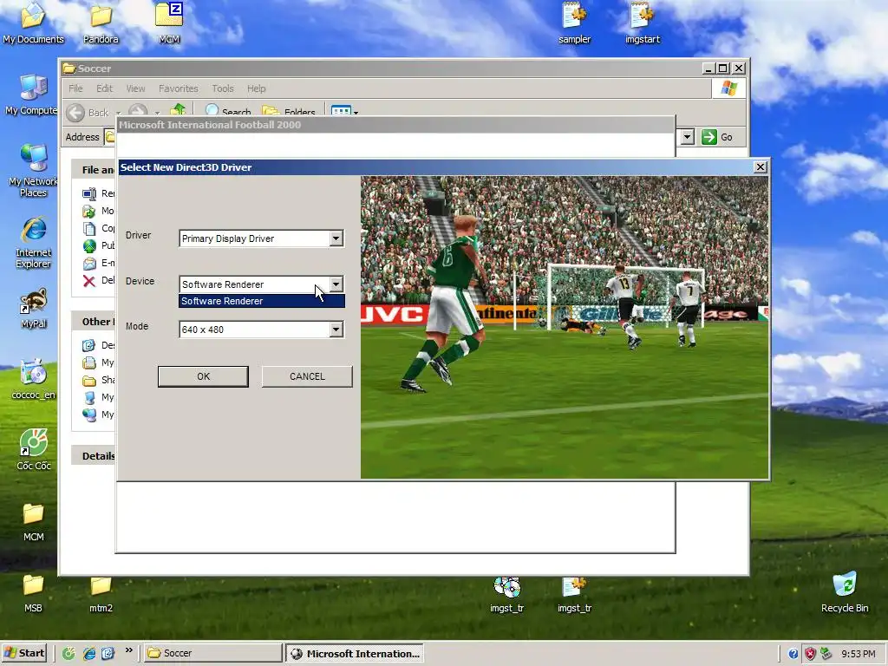Click Back button in Soccer window toolbar
This screenshot has height=666, width=888.
click(x=88, y=112)
